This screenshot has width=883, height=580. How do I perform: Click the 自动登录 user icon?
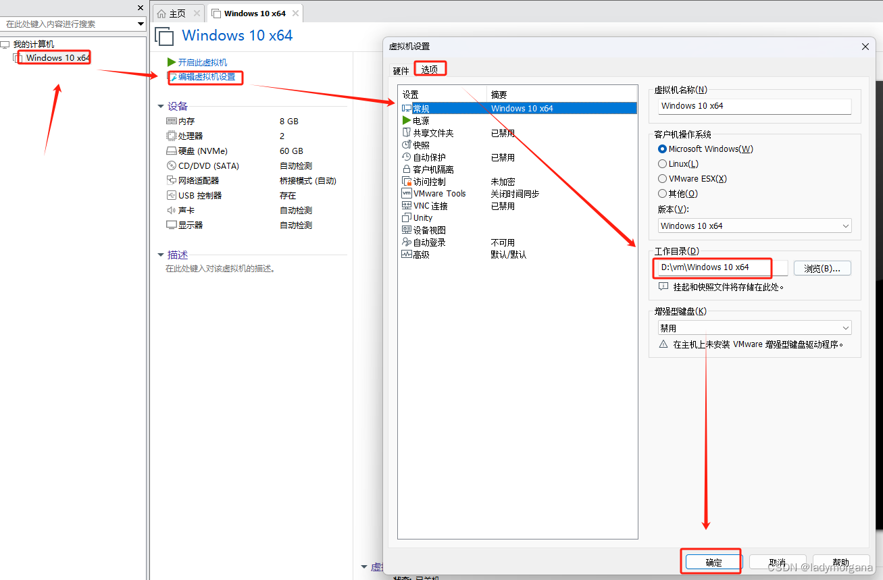click(x=407, y=242)
